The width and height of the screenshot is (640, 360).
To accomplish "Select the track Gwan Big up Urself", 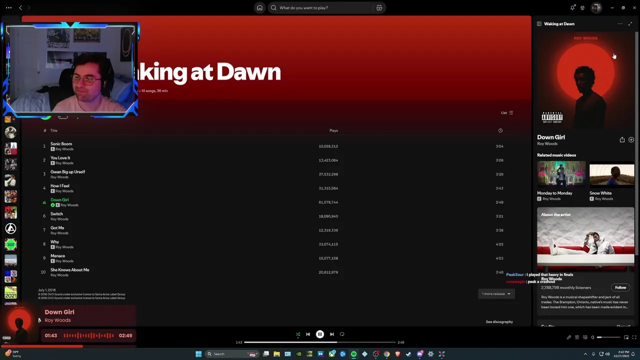I will click(x=67, y=172).
